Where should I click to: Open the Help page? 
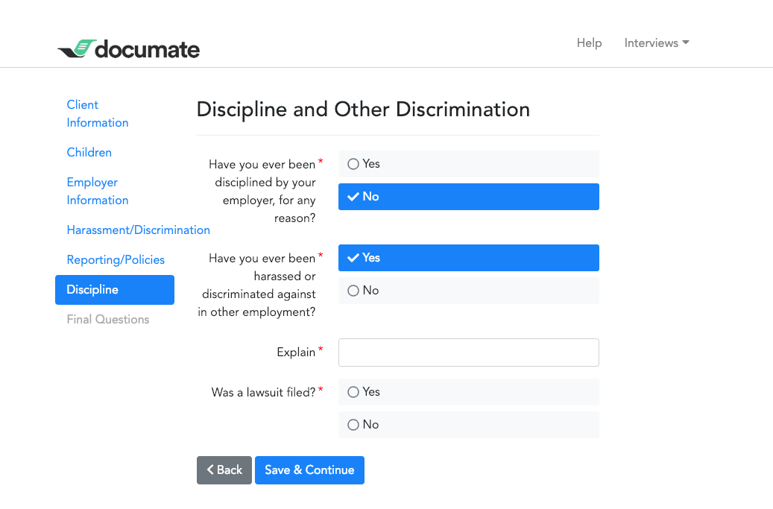589,43
